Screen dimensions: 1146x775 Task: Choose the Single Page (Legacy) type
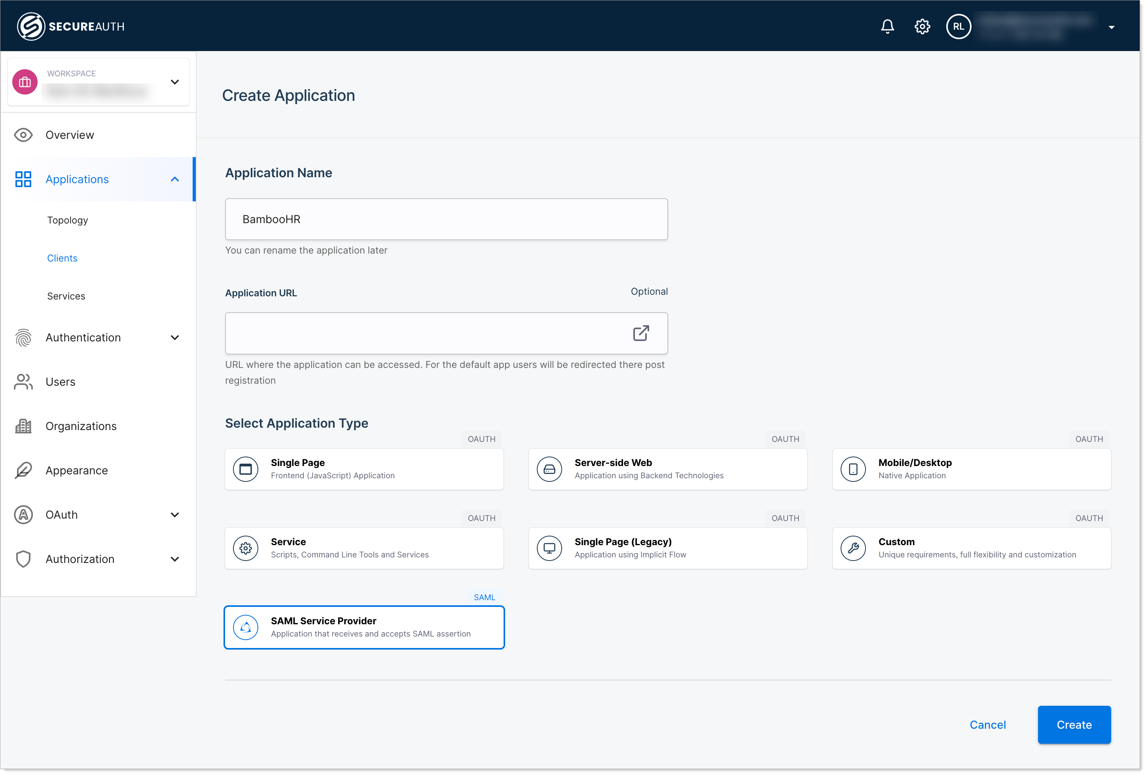(x=668, y=548)
